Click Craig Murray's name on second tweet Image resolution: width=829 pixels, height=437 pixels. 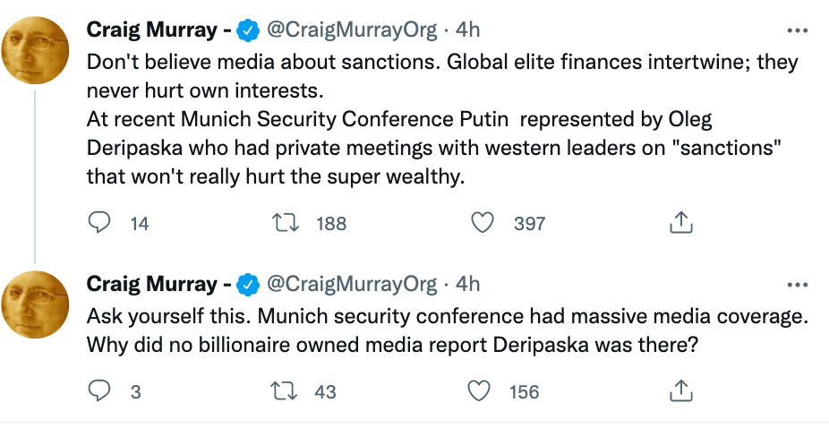point(152,285)
